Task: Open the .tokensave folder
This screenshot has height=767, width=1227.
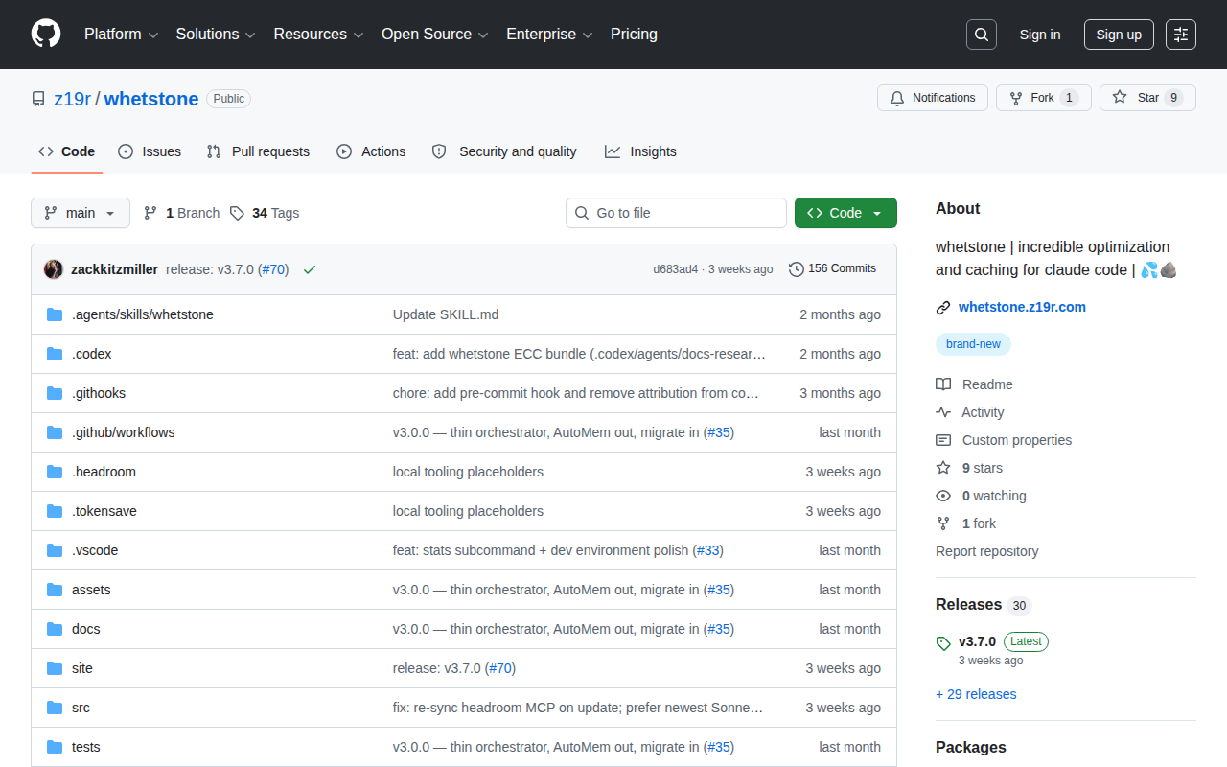Action: point(104,511)
